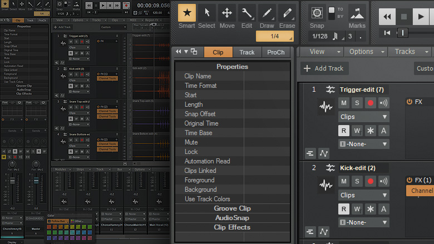Viewport: 434px width, 244px height.
Task: Show automation lanes on Kick-edit track
Action: coord(324,232)
